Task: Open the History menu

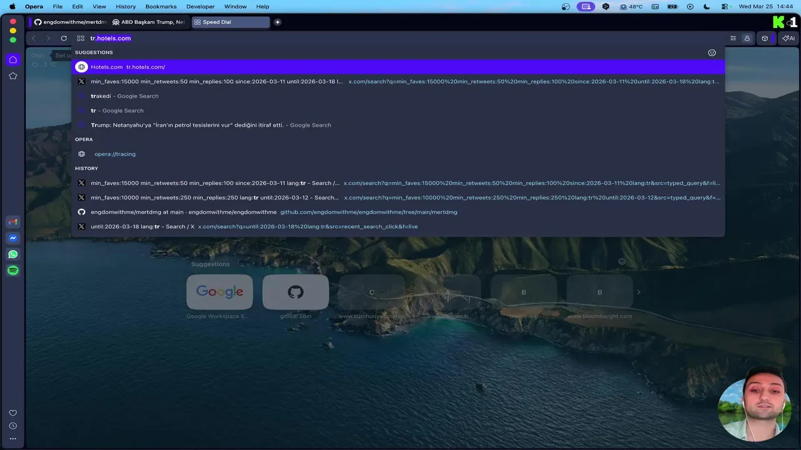Action: point(126,6)
